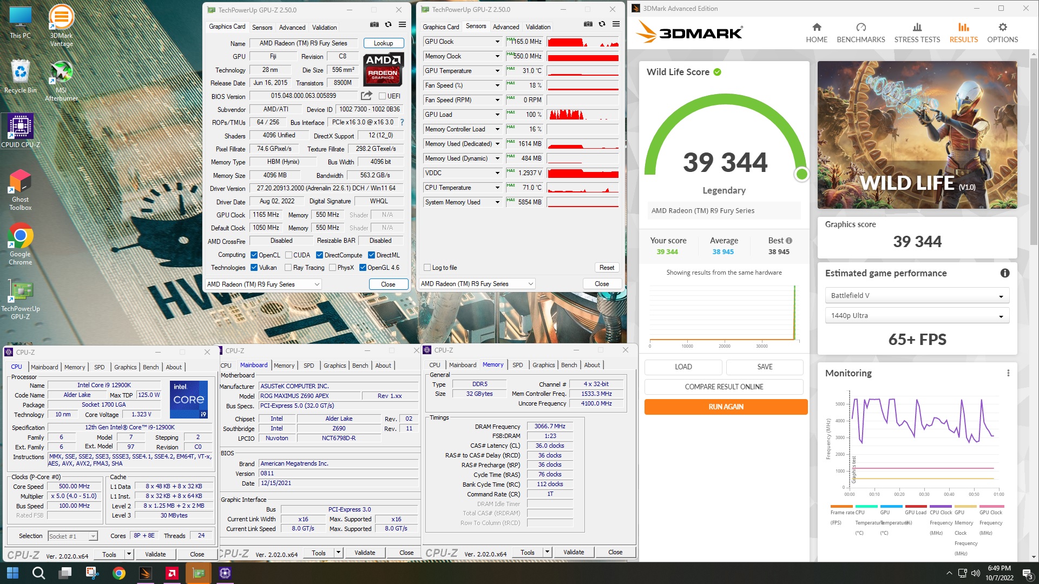Toggle OpenCL checkbox in GPU-Z
1039x584 pixels.
pos(254,255)
